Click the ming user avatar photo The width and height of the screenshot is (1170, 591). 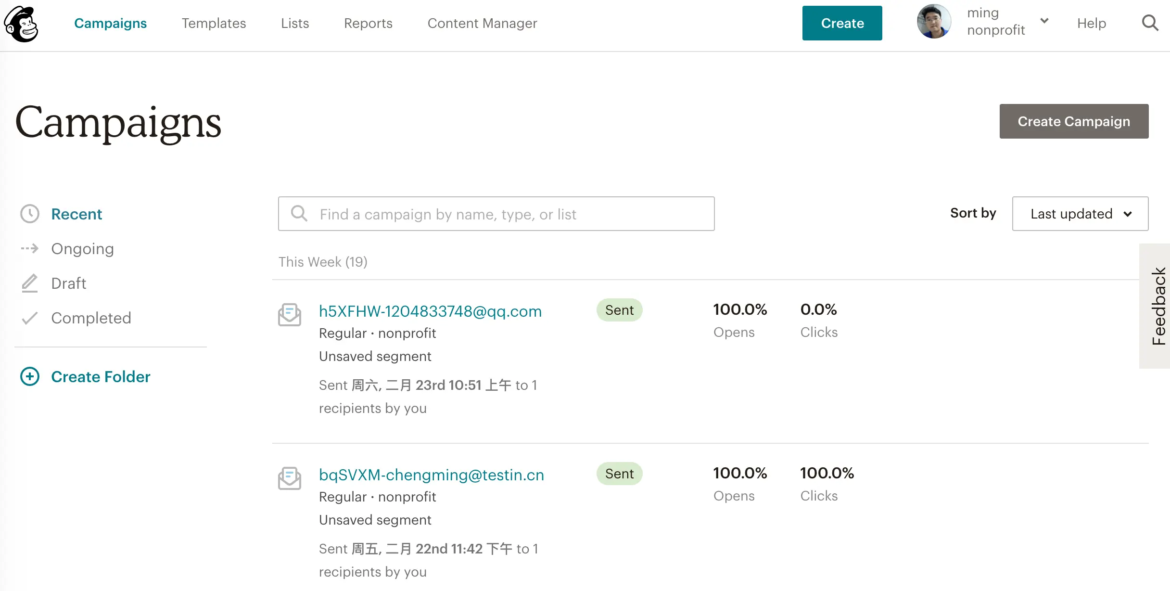point(934,22)
